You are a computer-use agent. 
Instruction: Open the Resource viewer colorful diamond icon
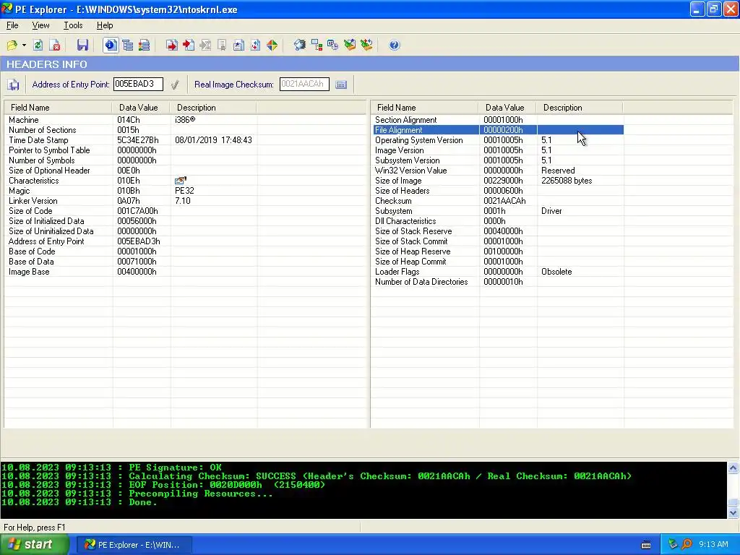[x=272, y=46]
